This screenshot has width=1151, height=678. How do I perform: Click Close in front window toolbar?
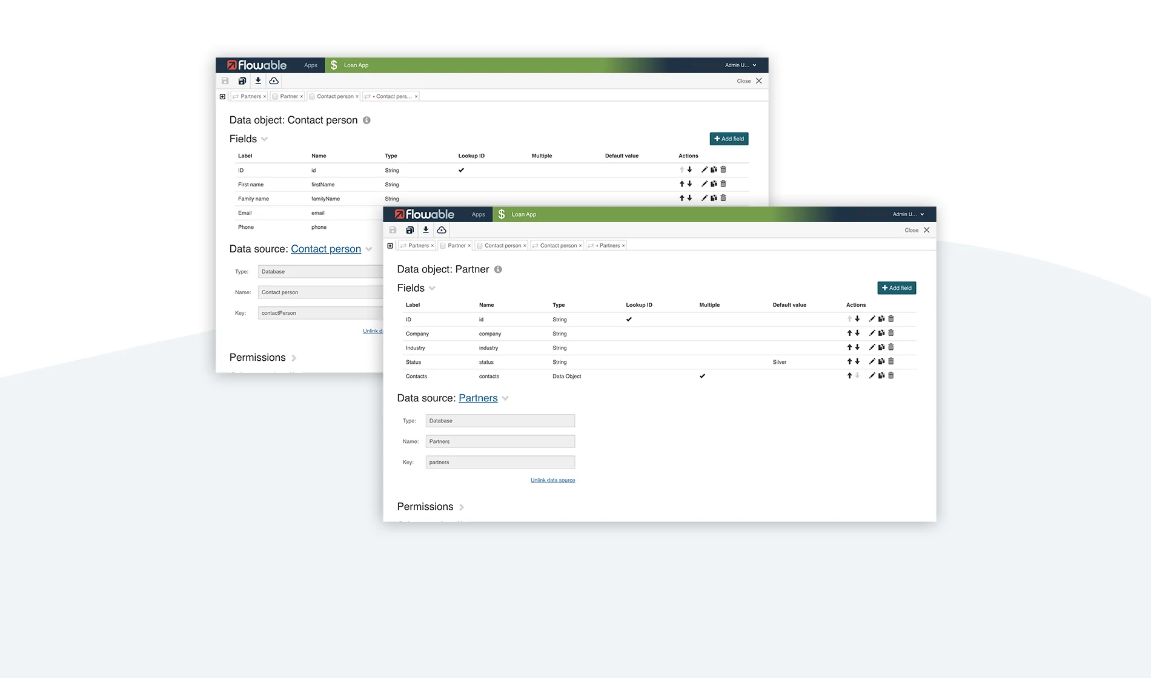917,230
